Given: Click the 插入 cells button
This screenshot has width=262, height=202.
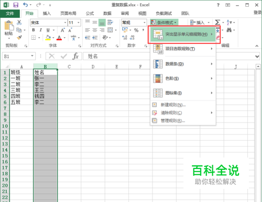Looking at the screenshot, I should (200, 23).
